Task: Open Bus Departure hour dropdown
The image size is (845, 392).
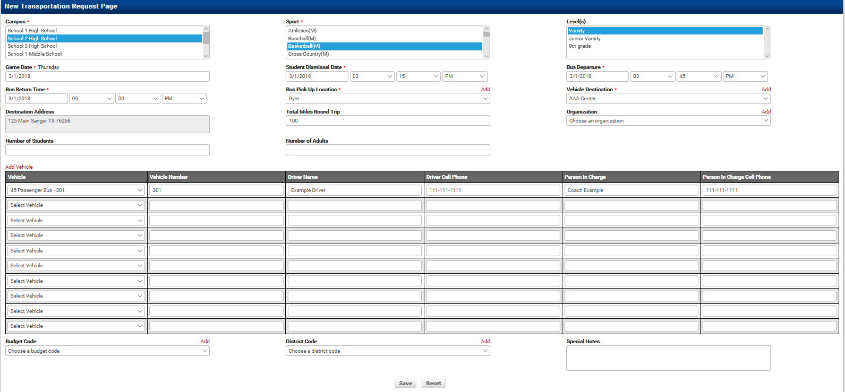Action: coord(653,76)
